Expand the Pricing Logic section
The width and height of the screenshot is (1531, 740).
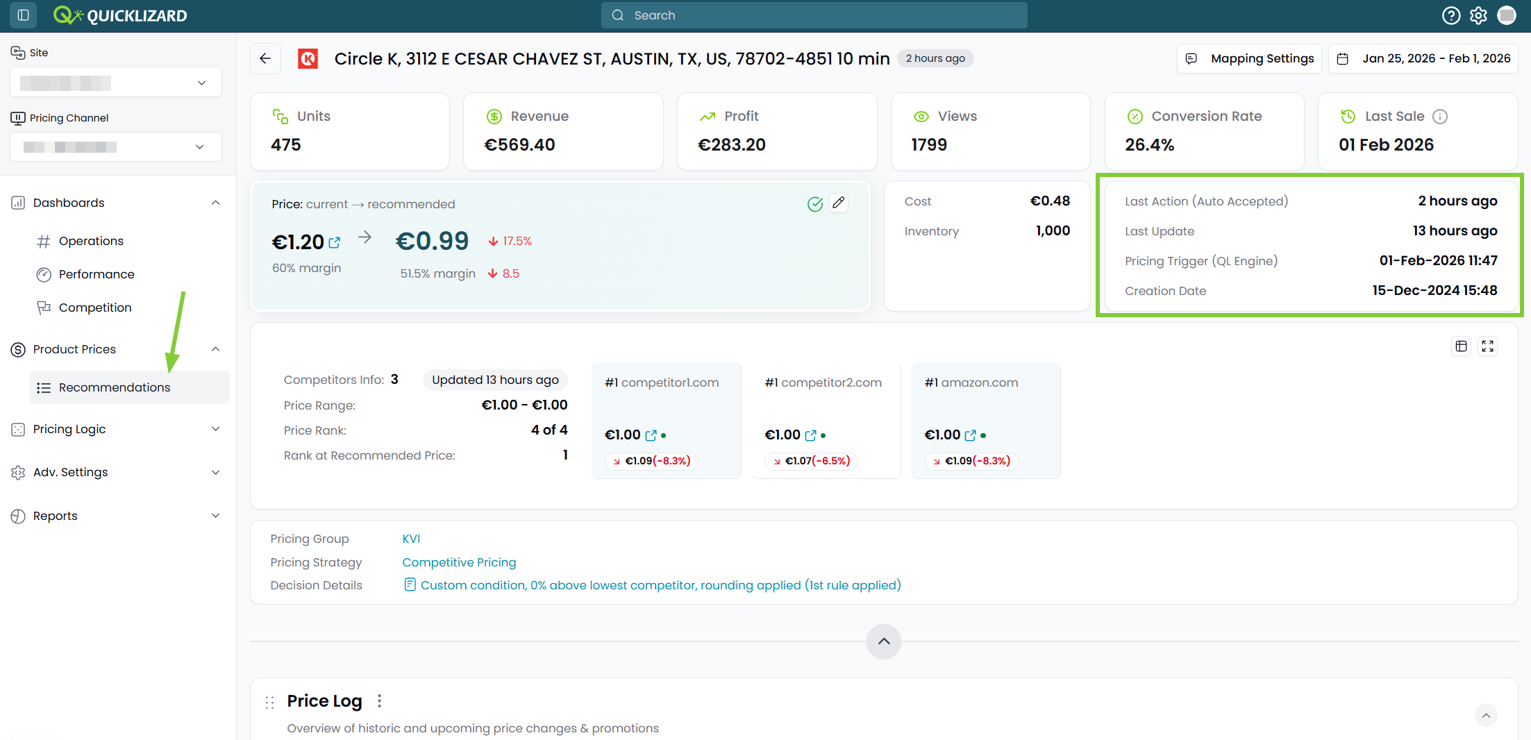[116, 429]
